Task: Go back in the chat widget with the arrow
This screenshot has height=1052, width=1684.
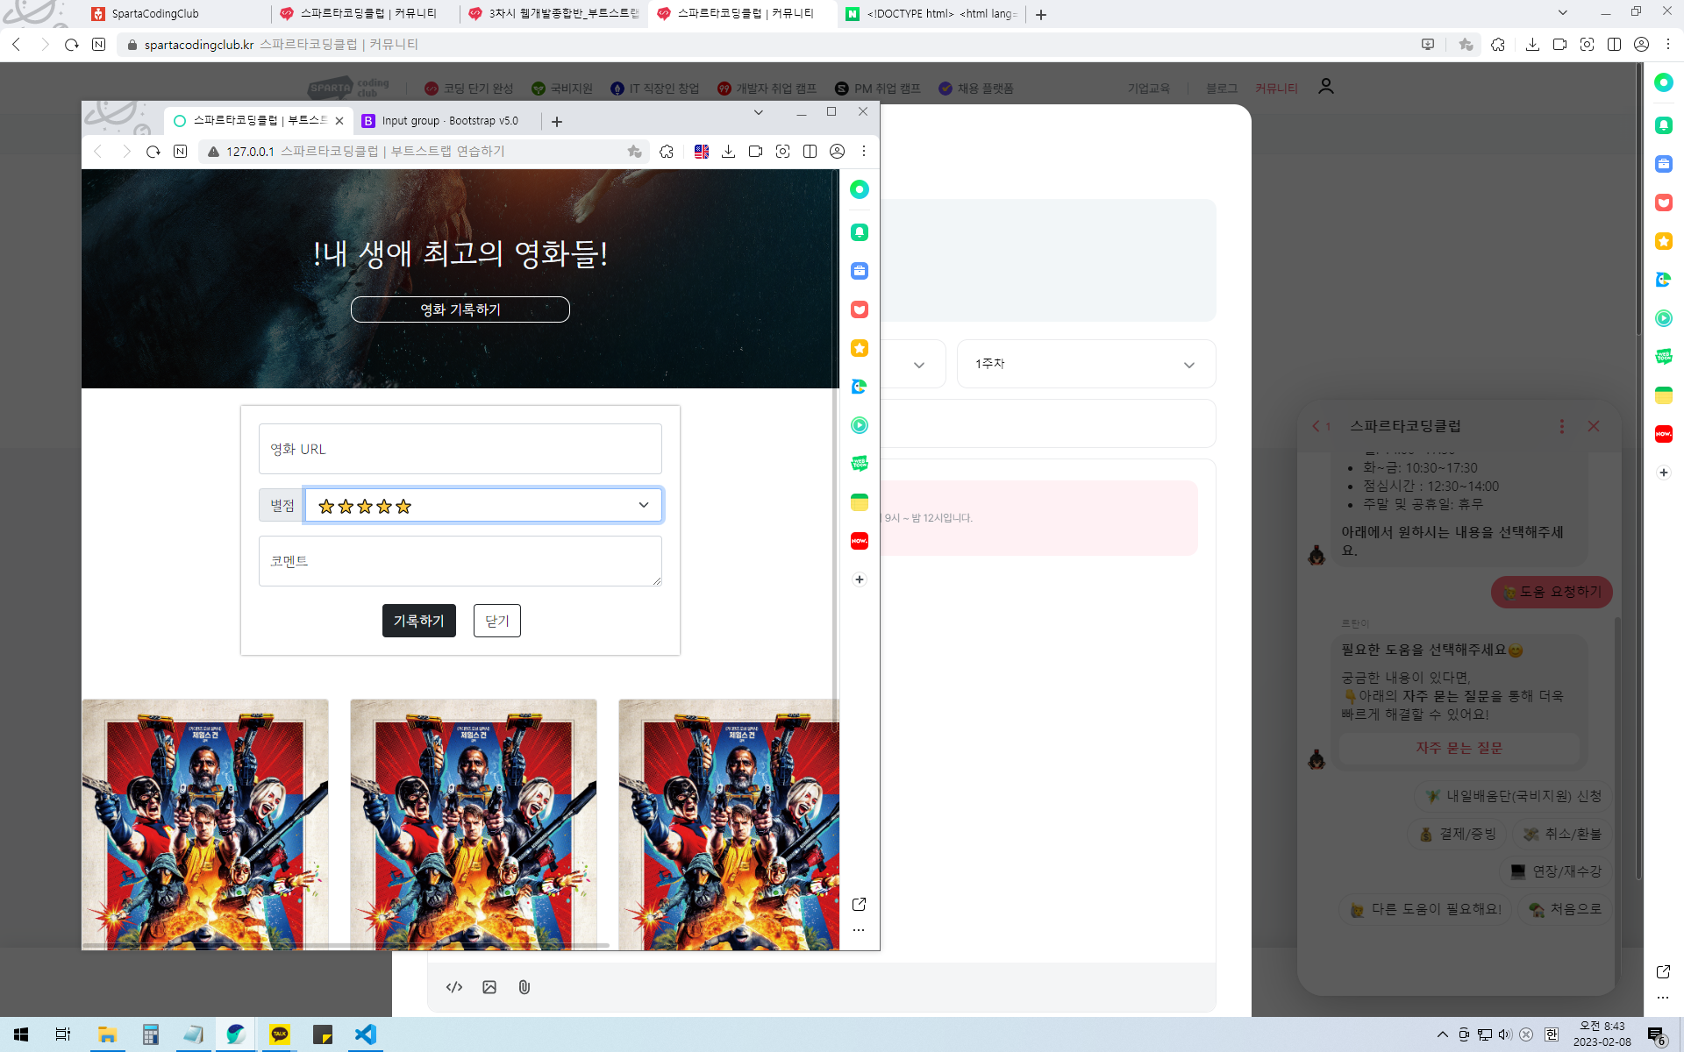Action: (x=1316, y=426)
